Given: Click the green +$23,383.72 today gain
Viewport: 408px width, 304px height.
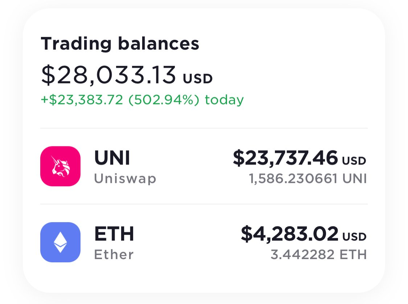Looking at the screenshot, I should [82, 100].
